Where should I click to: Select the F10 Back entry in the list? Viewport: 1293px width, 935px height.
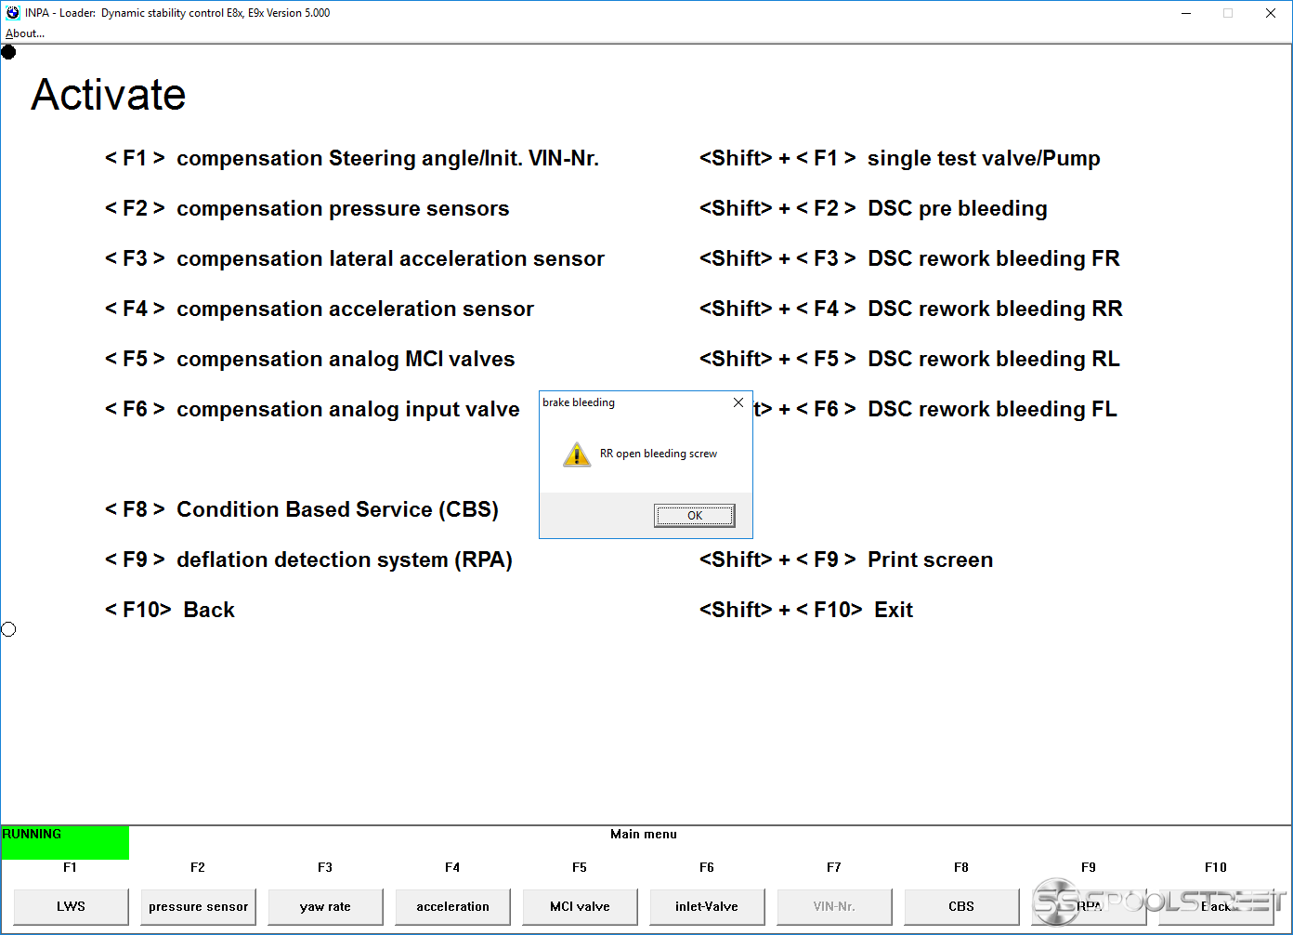(170, 610)
